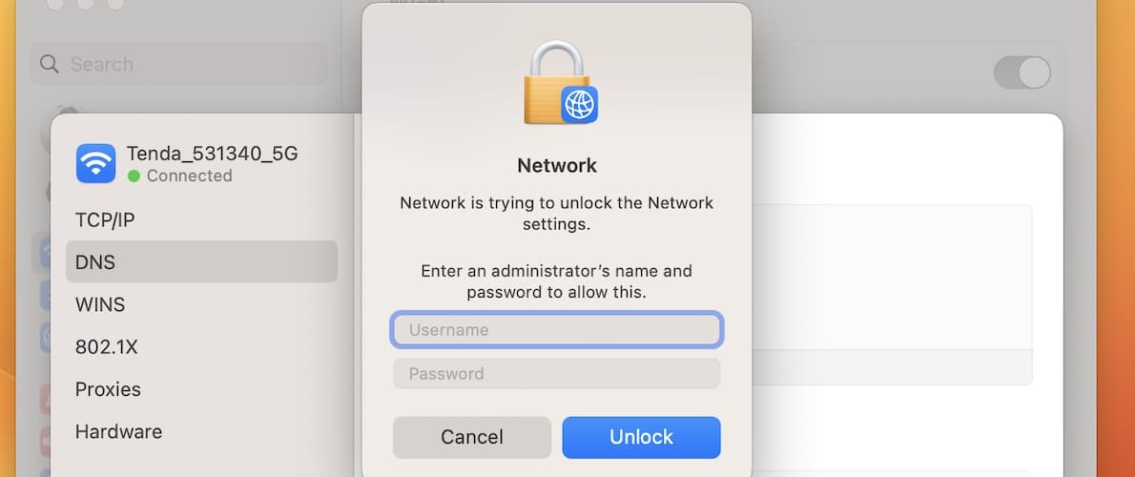Image resolution: width=1135 pixels, height=477 pixels.
Task: Click the Cancel button
Action: pyautogui.click(x=472, y=437)
